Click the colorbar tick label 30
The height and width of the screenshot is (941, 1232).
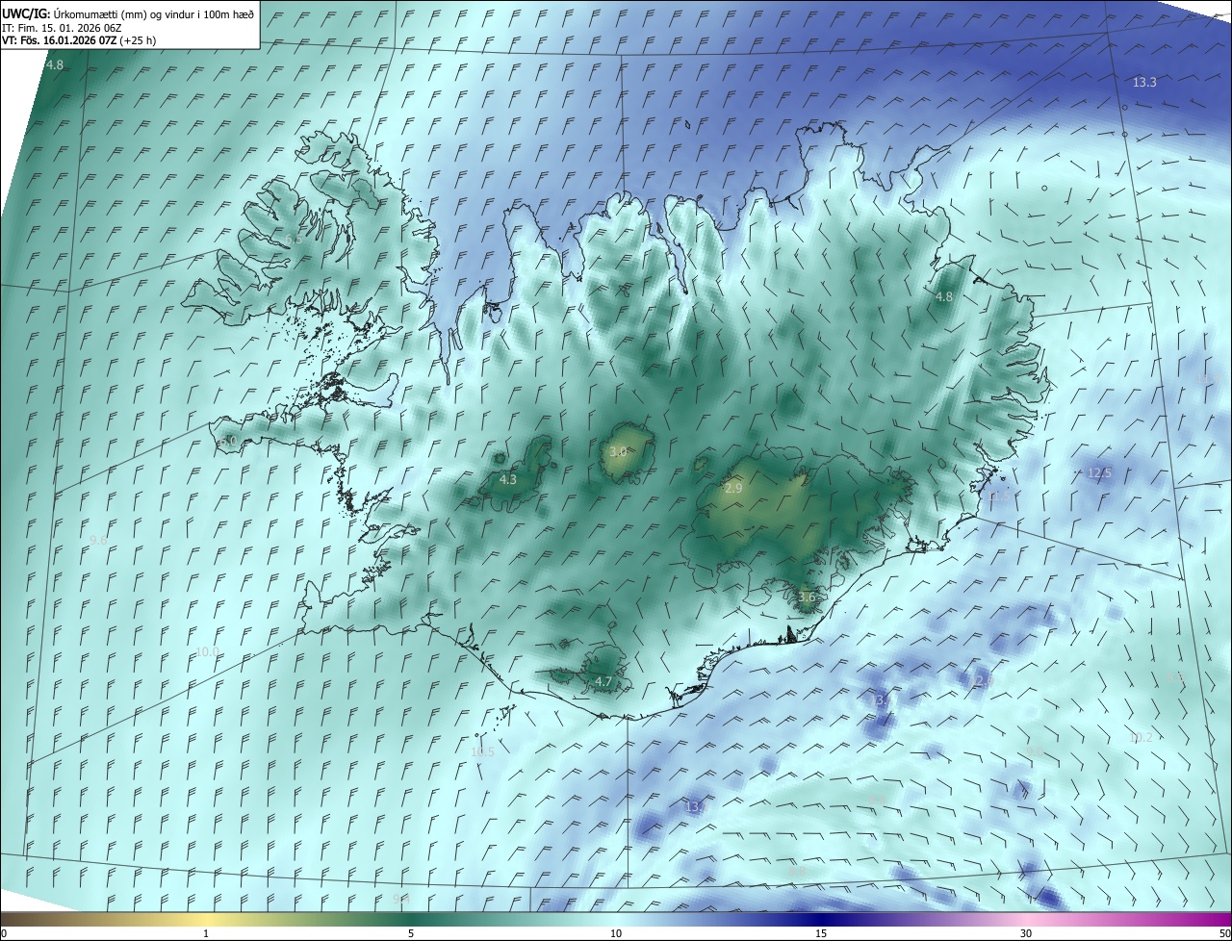coord(1026,933)
